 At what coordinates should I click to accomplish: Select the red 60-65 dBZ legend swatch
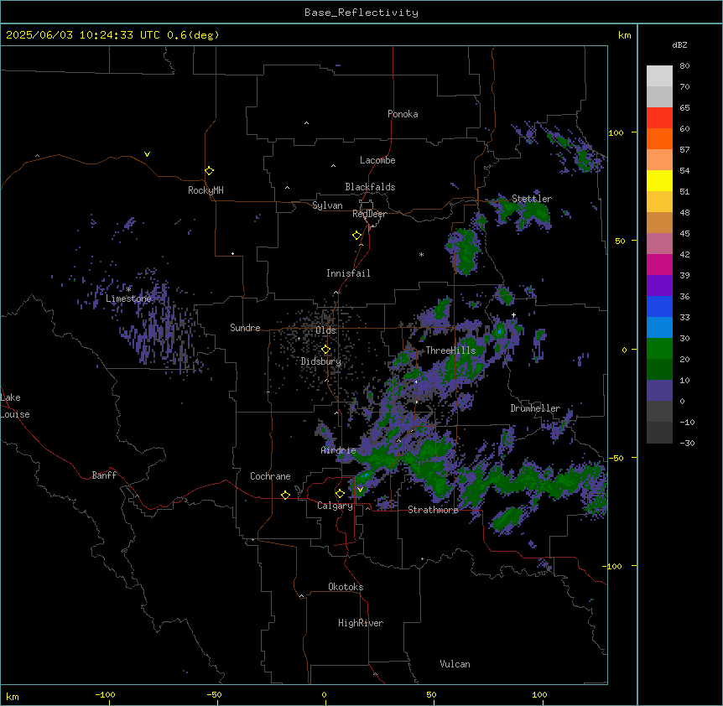pos(659,118)
